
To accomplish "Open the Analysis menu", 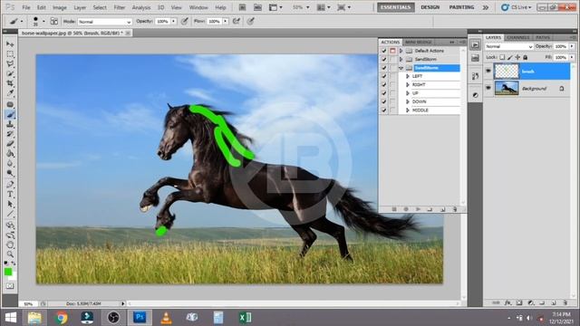I will tap(141, 7).
